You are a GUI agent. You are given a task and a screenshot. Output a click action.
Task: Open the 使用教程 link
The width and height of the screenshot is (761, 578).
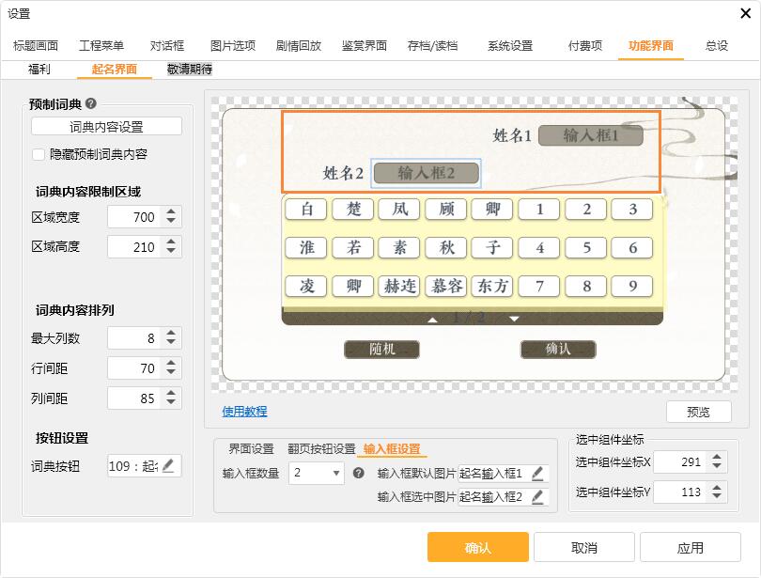244,411
